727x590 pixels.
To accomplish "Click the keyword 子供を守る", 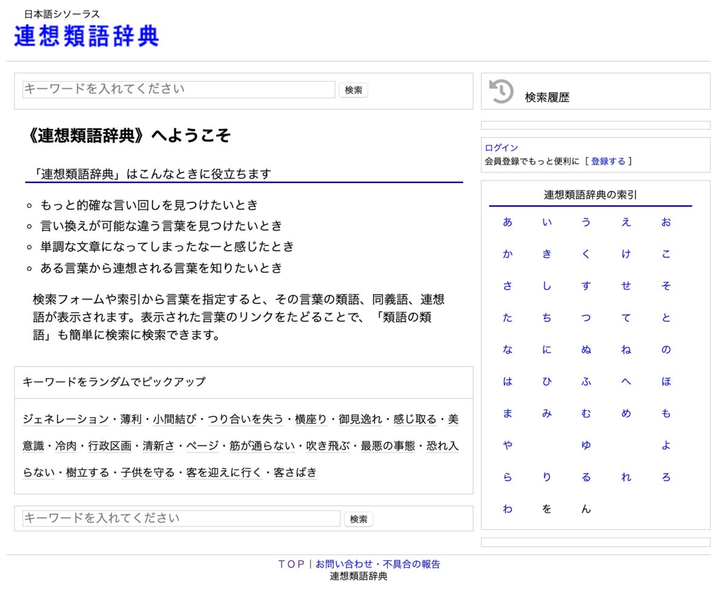I will [x=147, y=472].
